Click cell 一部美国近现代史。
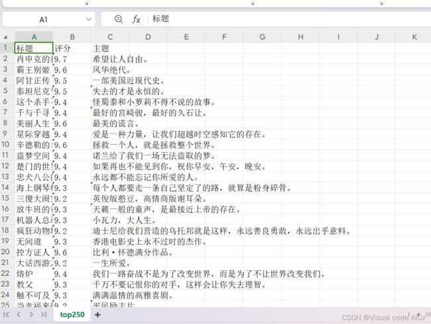 [x=129, y=80]
